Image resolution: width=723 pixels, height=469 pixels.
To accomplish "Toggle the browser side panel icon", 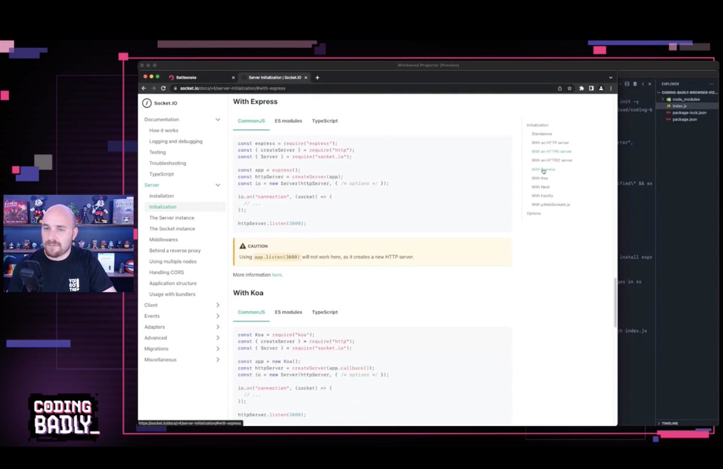I will 591,88.
